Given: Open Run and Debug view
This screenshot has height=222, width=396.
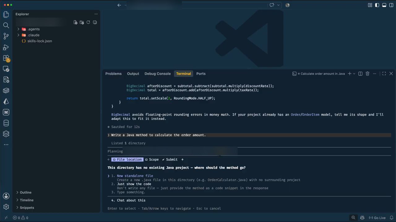Looking at the screenshot, I should point(6,47).
